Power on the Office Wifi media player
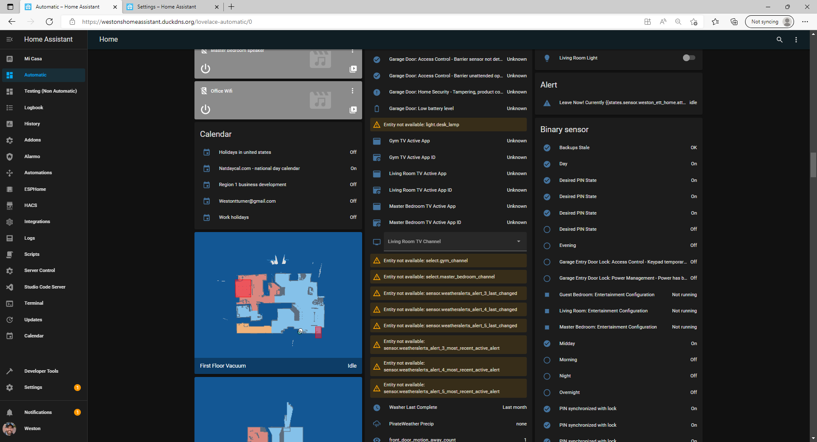This screenshot has height=442, width=817. coord(205,109)
